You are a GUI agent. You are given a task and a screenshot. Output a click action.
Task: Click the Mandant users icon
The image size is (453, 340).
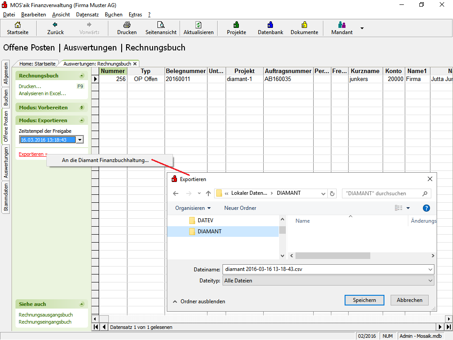[x=342, y=25]
